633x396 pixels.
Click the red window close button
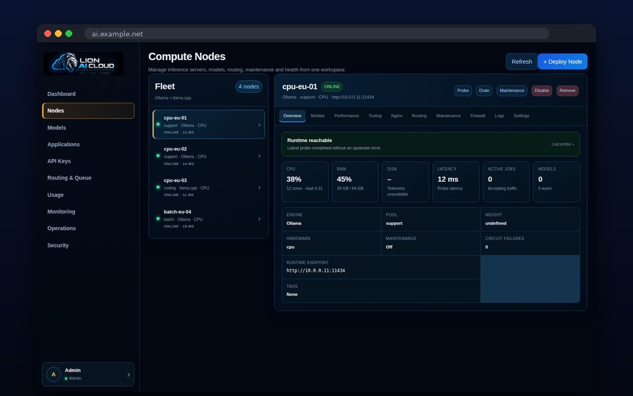click(x=47, y=33)
